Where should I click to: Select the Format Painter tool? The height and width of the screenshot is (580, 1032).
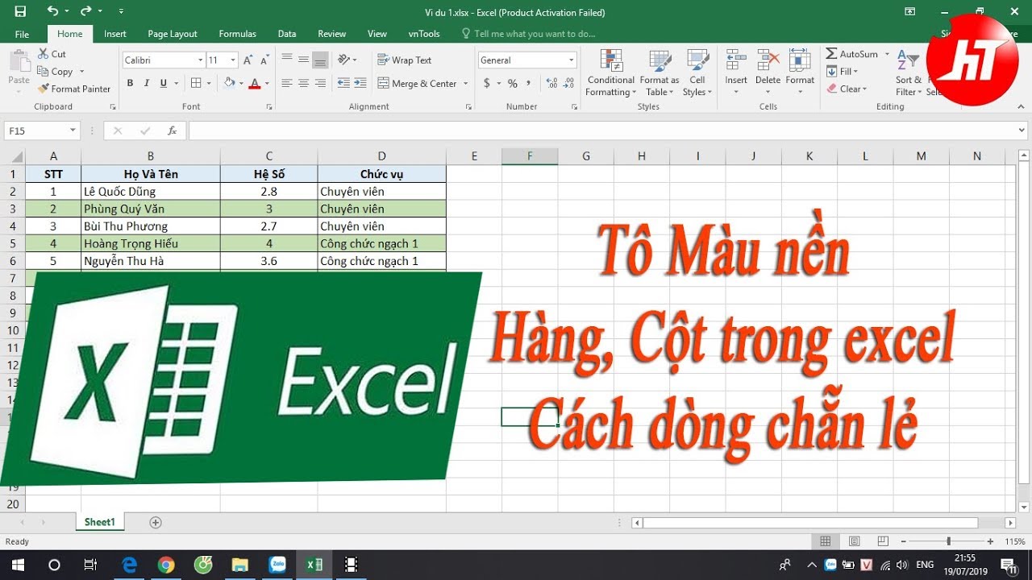tap(74, 89)
